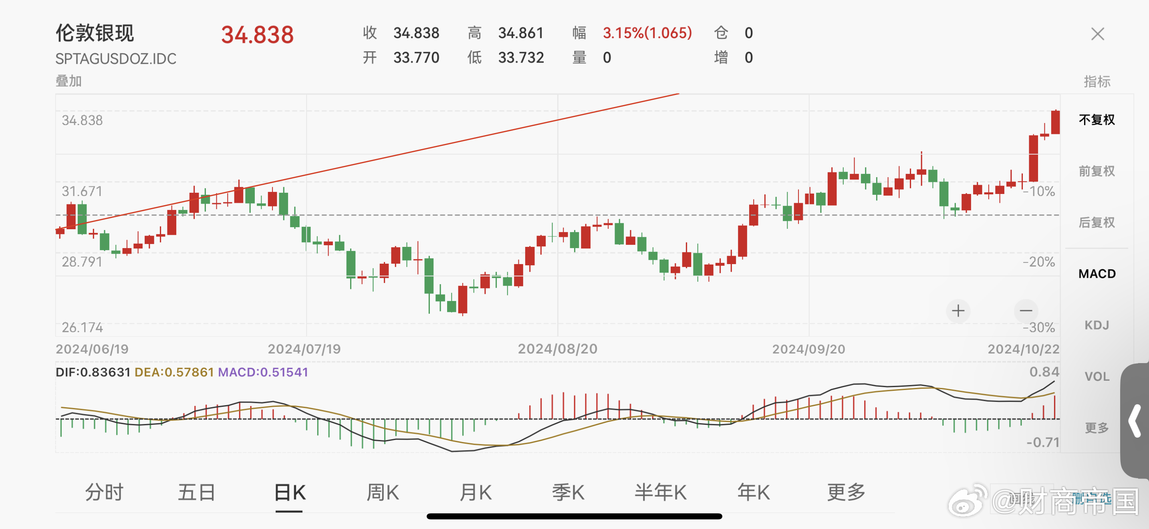1149x529 pixels.
Task: Open 更多 period options in bottom tabs
Action: click(846, 493)
